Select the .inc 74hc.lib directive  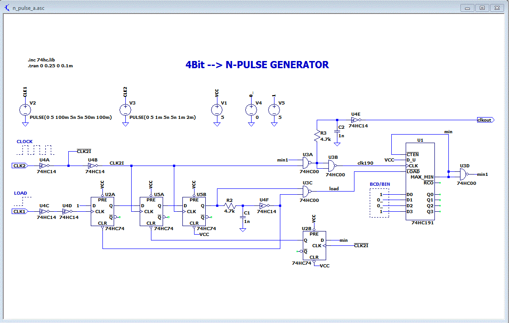(41, 60)
